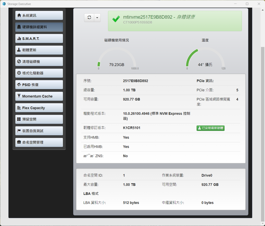Open the 預留空間 page

click(x=39, y=119)
